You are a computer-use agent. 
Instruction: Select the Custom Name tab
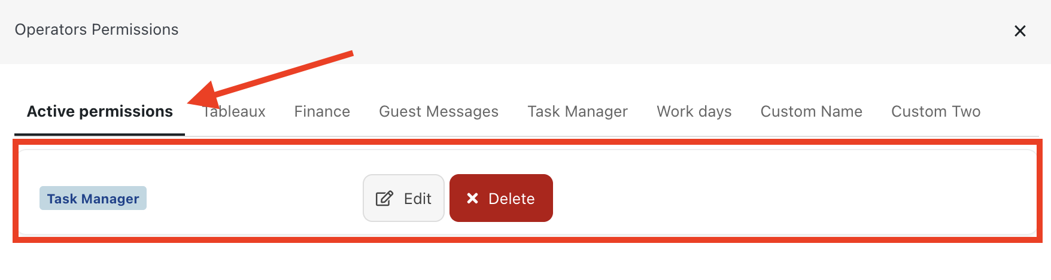click(811, 112)
